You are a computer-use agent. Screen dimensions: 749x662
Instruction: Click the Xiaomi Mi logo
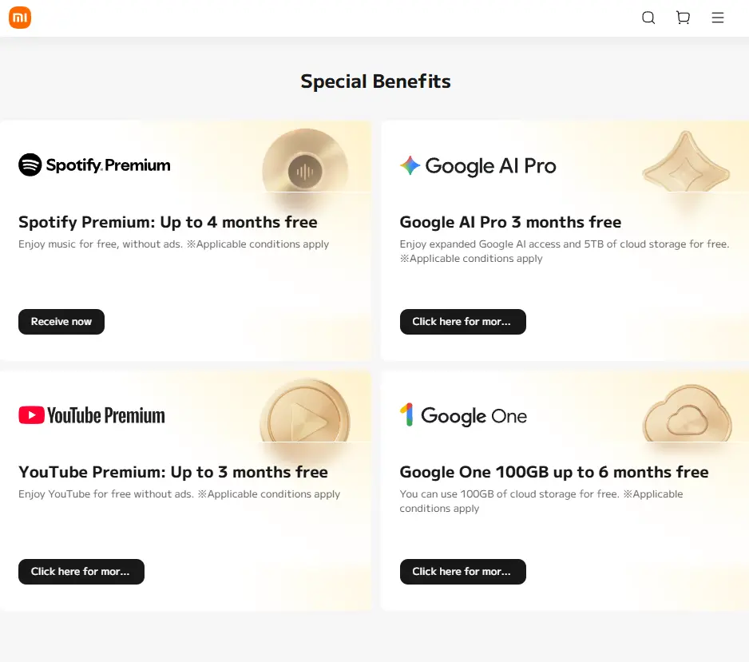pyautogui.click(x=20, y=18)
